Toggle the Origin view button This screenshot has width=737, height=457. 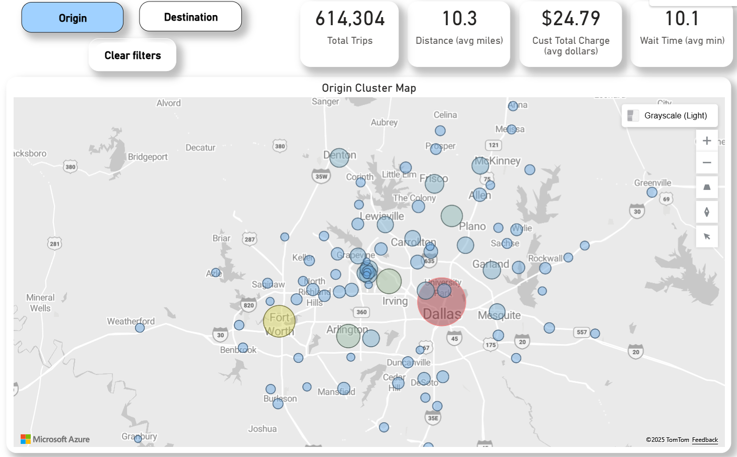click(x=73, y=18)
